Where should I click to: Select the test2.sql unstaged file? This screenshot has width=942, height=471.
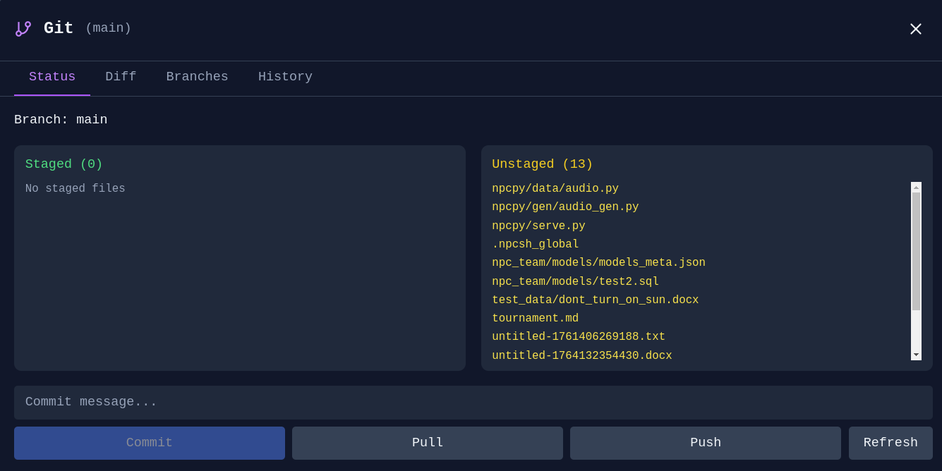[575, 281]
